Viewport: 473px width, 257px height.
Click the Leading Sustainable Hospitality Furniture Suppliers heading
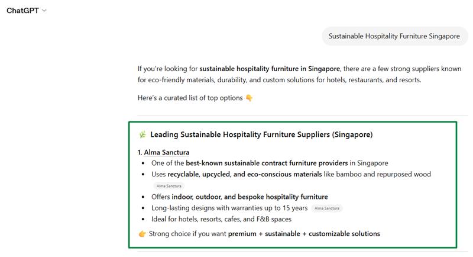click(x=261, y=134)
